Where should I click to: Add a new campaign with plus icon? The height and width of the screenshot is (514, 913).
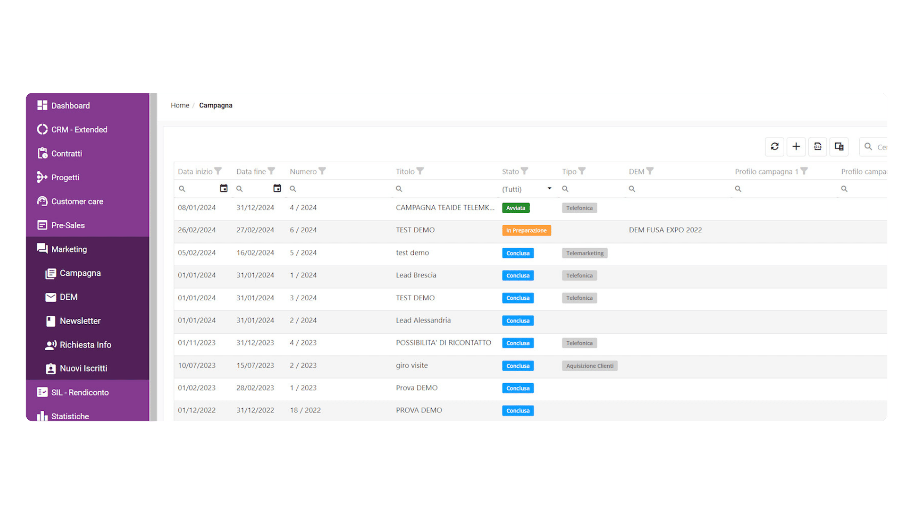(796, 147)
